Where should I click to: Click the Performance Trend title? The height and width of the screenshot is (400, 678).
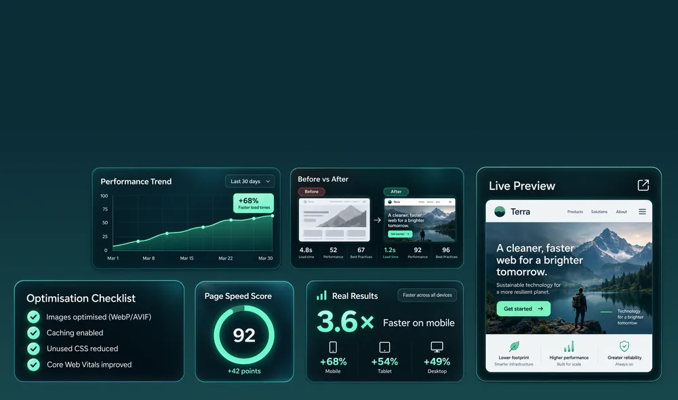coord(136,182)
